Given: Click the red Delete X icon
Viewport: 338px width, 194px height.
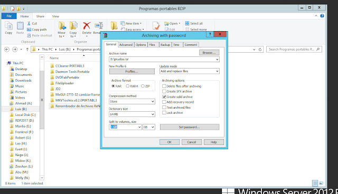Looking at the screenshot, I should pyautogui.click(x=87, y=26).
